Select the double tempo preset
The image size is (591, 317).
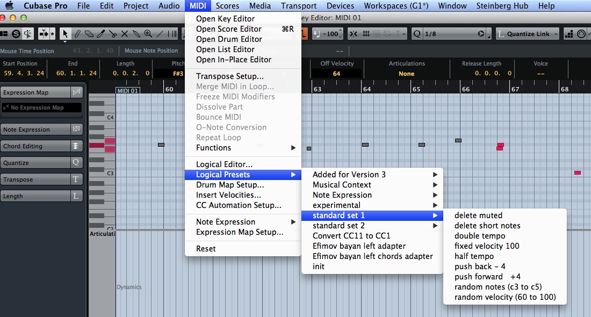505,235
